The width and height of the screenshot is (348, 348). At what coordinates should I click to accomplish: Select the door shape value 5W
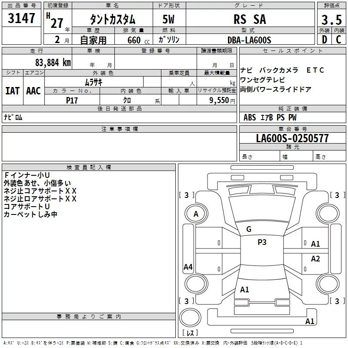coord(168,19)
